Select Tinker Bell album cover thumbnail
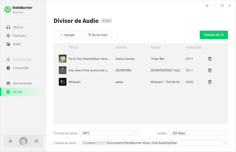Viewport: 236px width, 152px height. (63, 59)
